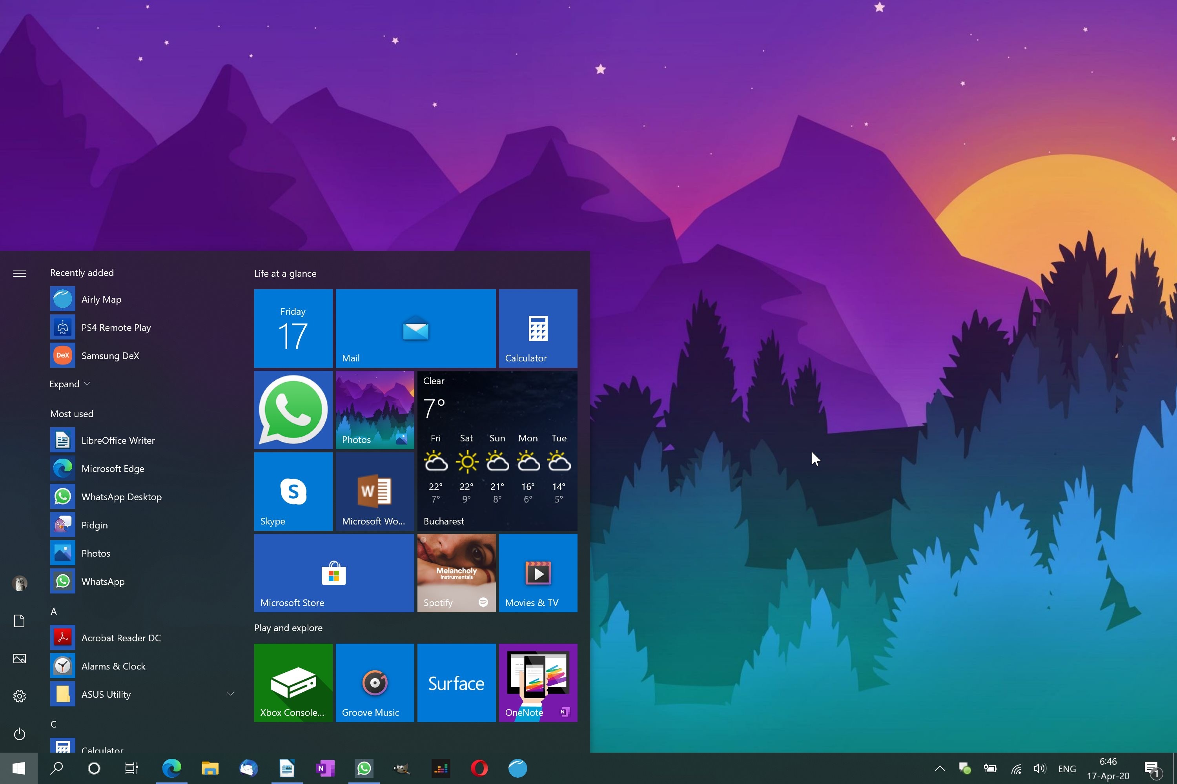This screenshot has width=1177, height=784.
Task: Open Action Center notifications
Action: pos(1153,768)
